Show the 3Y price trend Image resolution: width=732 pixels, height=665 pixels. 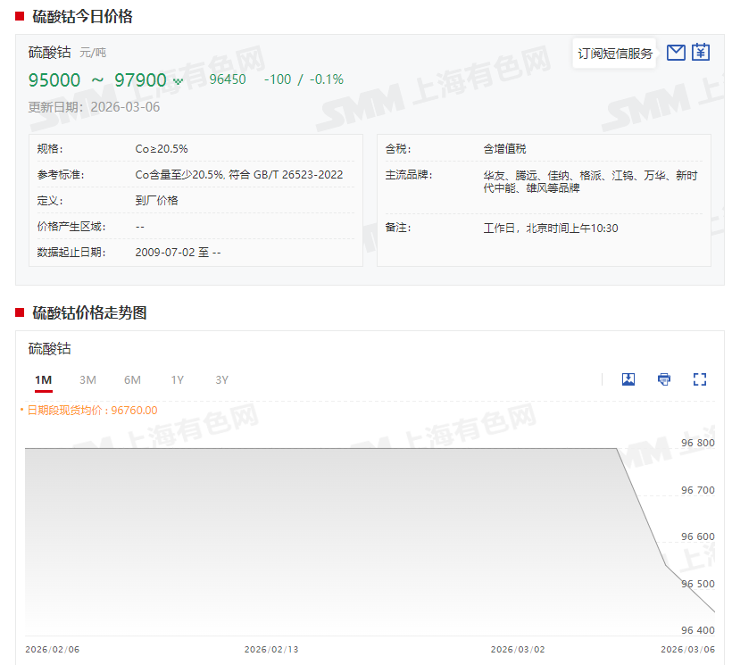(222, 380)
